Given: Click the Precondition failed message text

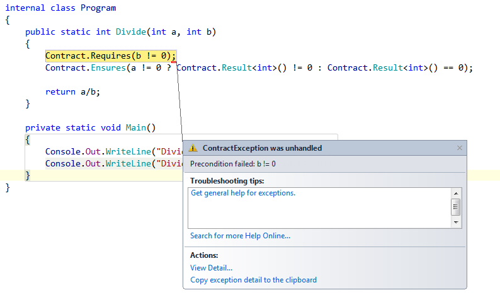Looking at the screenshot, I should click(x=233, y=164).
